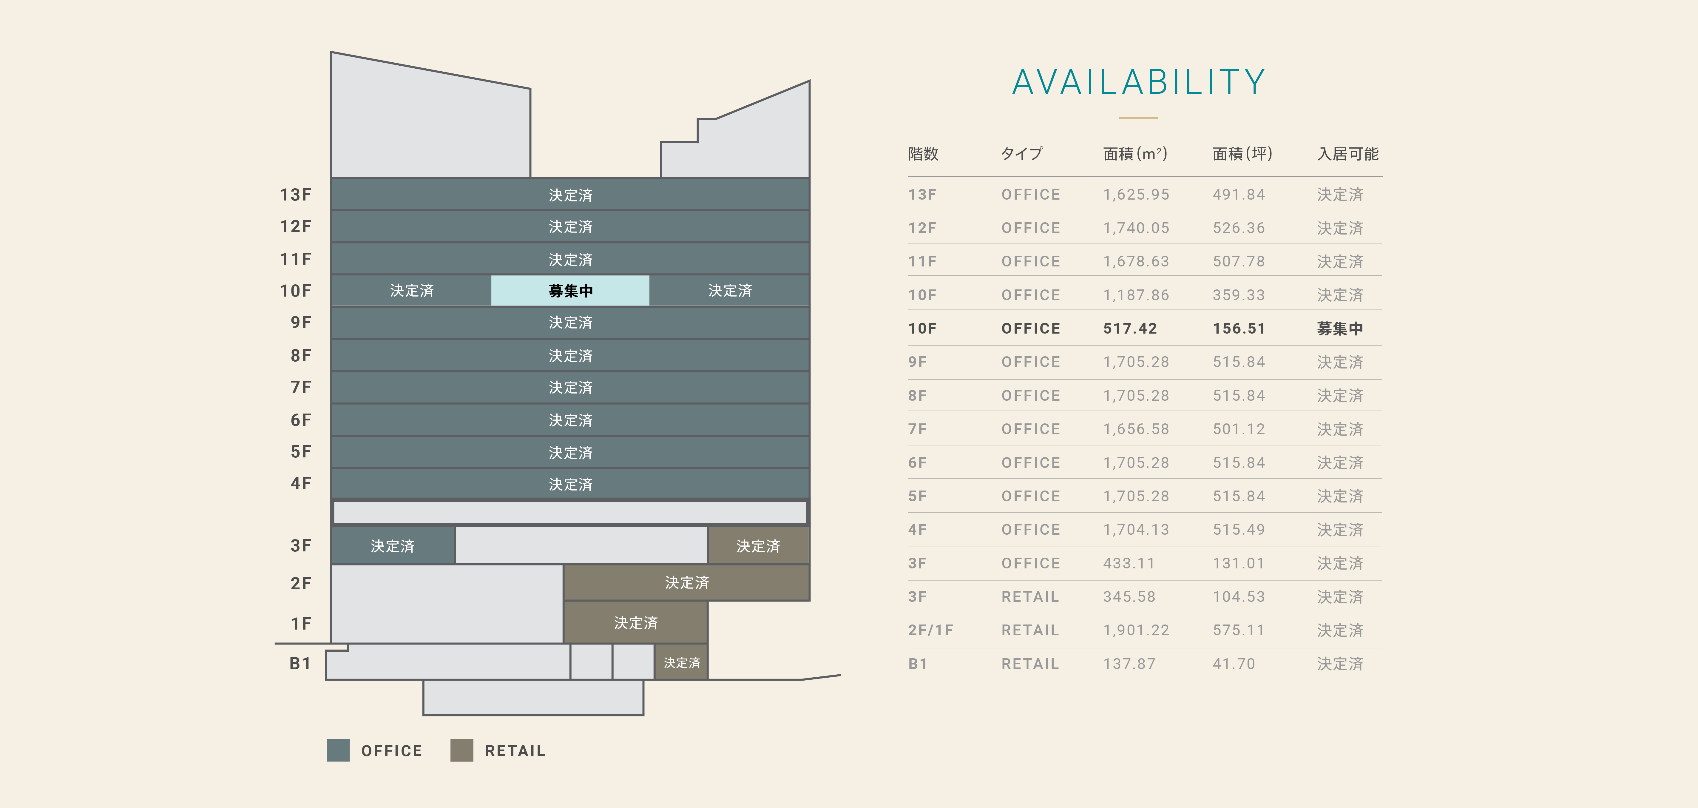Screen dimensions: 1698x808
Task: Click the 1F retail block in diagram
Action: pyautogui.click(x=635, y=623)
